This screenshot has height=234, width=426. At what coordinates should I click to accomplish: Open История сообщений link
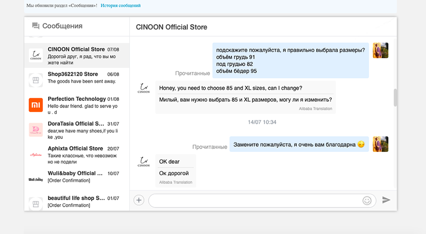tap(121, 6)
